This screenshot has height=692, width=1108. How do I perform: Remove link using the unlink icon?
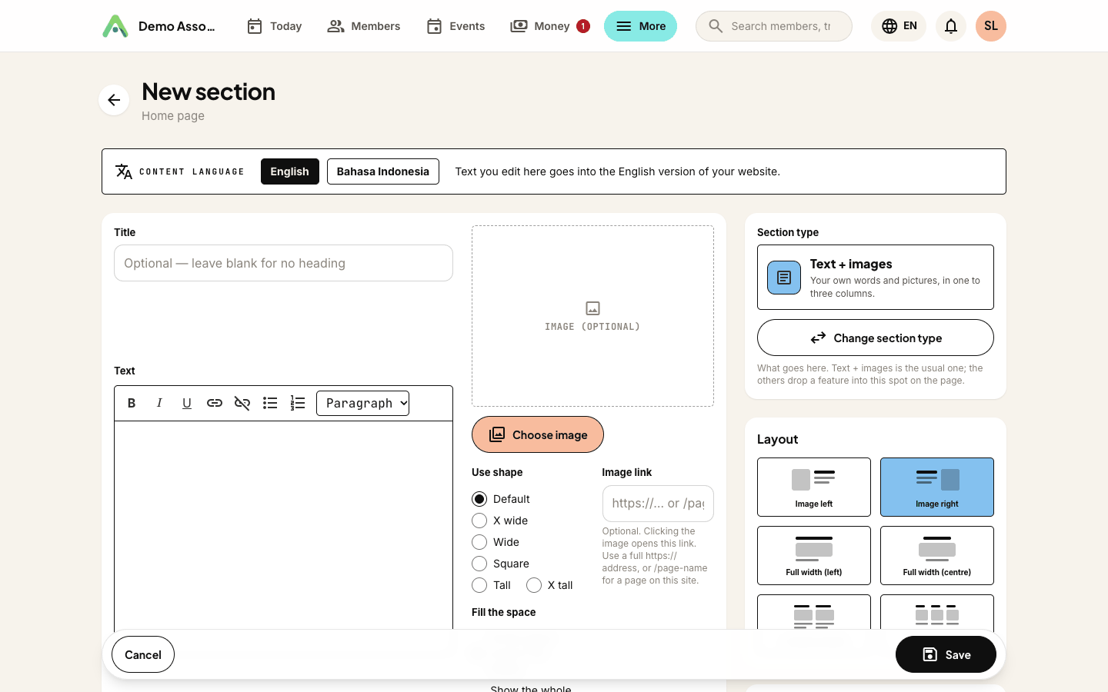pos(242,403)
